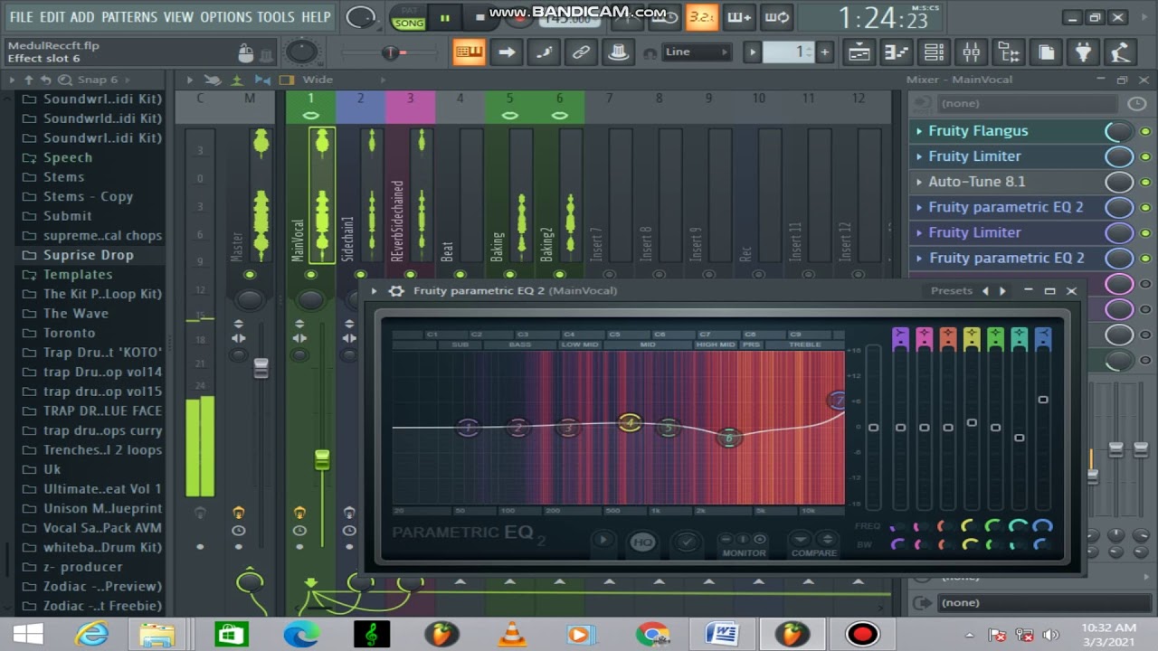Click band 7 gain slider in EQ
The image size is (1158, 651).
[1043, 400]
